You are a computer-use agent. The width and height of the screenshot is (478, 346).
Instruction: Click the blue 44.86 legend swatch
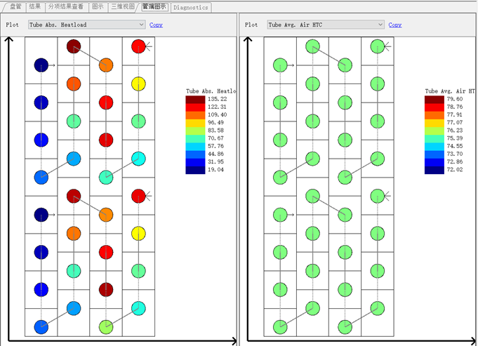point(195,154)
